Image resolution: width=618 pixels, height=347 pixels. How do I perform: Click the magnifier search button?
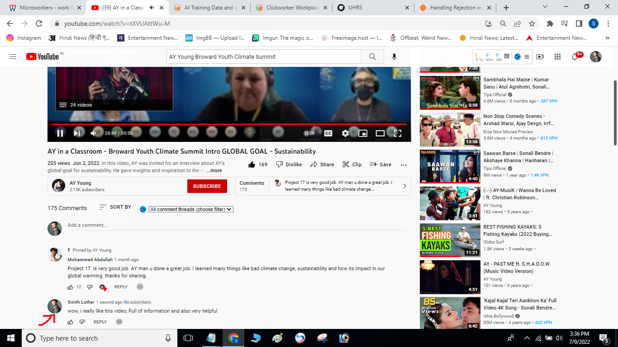[372, 56]
